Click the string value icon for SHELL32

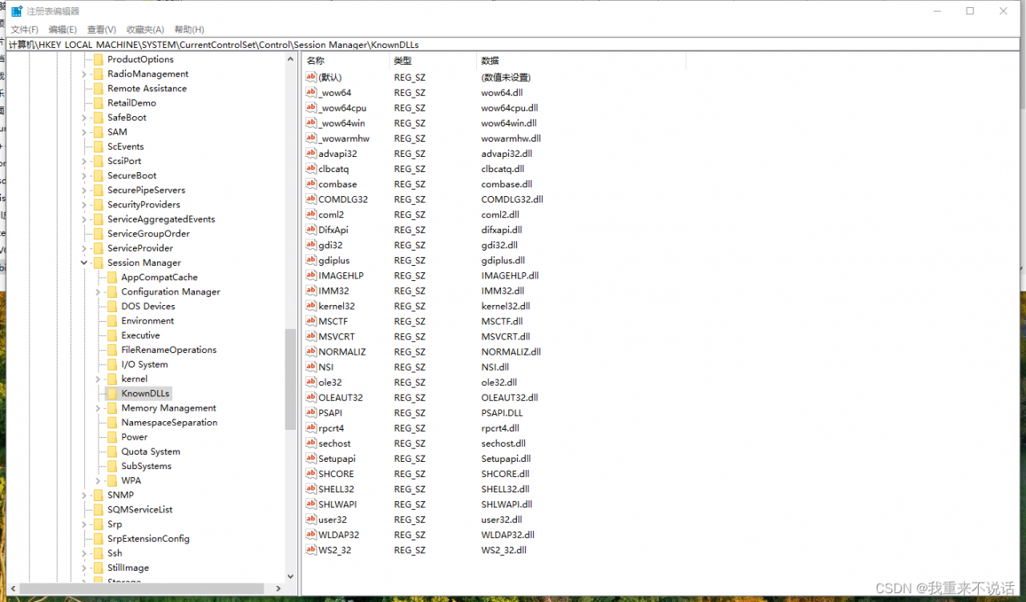[x=312, y=488]
